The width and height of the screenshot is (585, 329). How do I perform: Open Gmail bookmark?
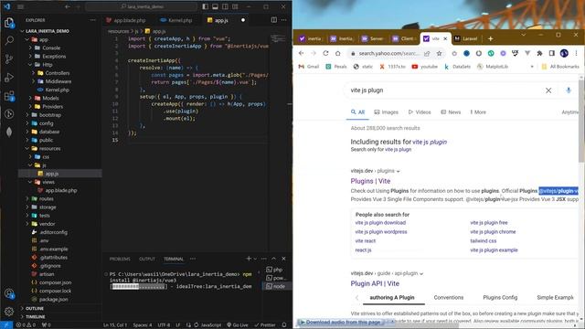click(x=309, y=67)
